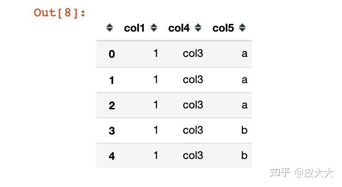The width and height of the screenshot is (342, 187).
Task: Click the col3 cell in row 0
Action: point(193,53)
